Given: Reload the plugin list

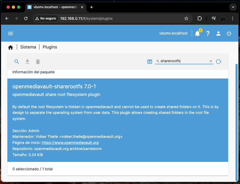Looking at the screenshot, I should [x=219, y=62].
